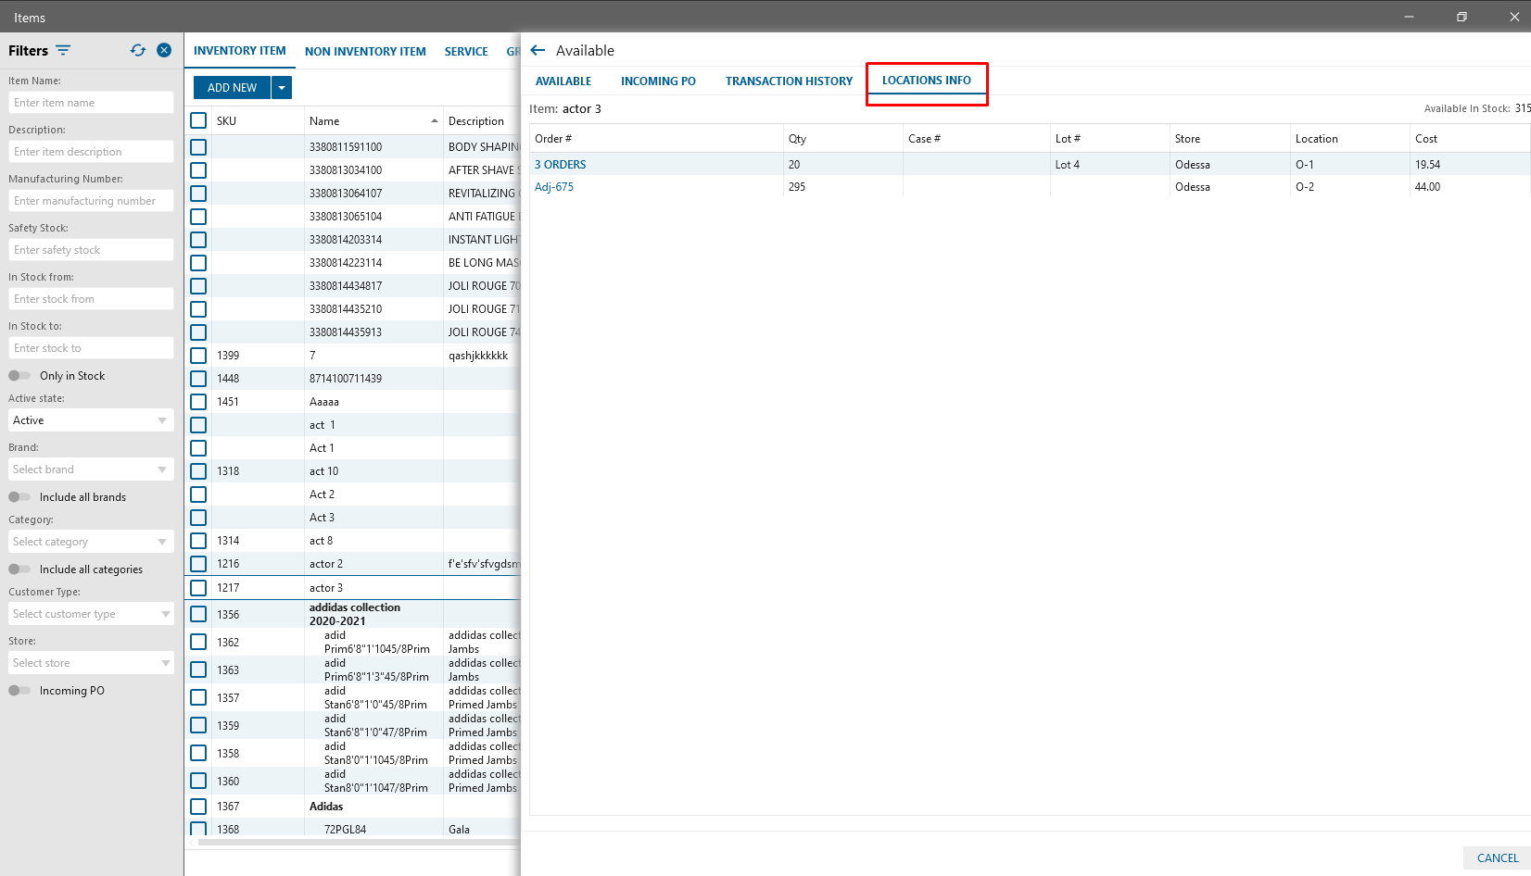Click the Enter item name field
The width and height of the screenshot is (1531, 876).
click(91, 103)
